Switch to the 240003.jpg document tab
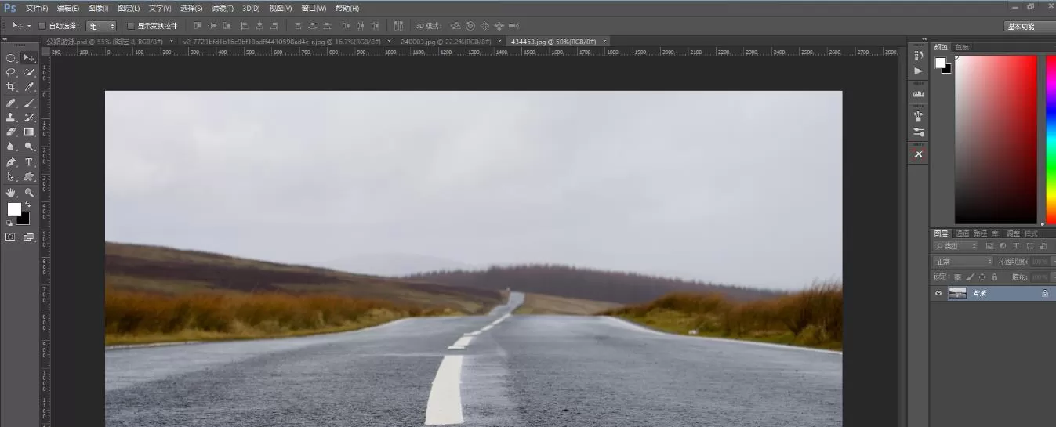1056x427 pixels. coord(446,41)
